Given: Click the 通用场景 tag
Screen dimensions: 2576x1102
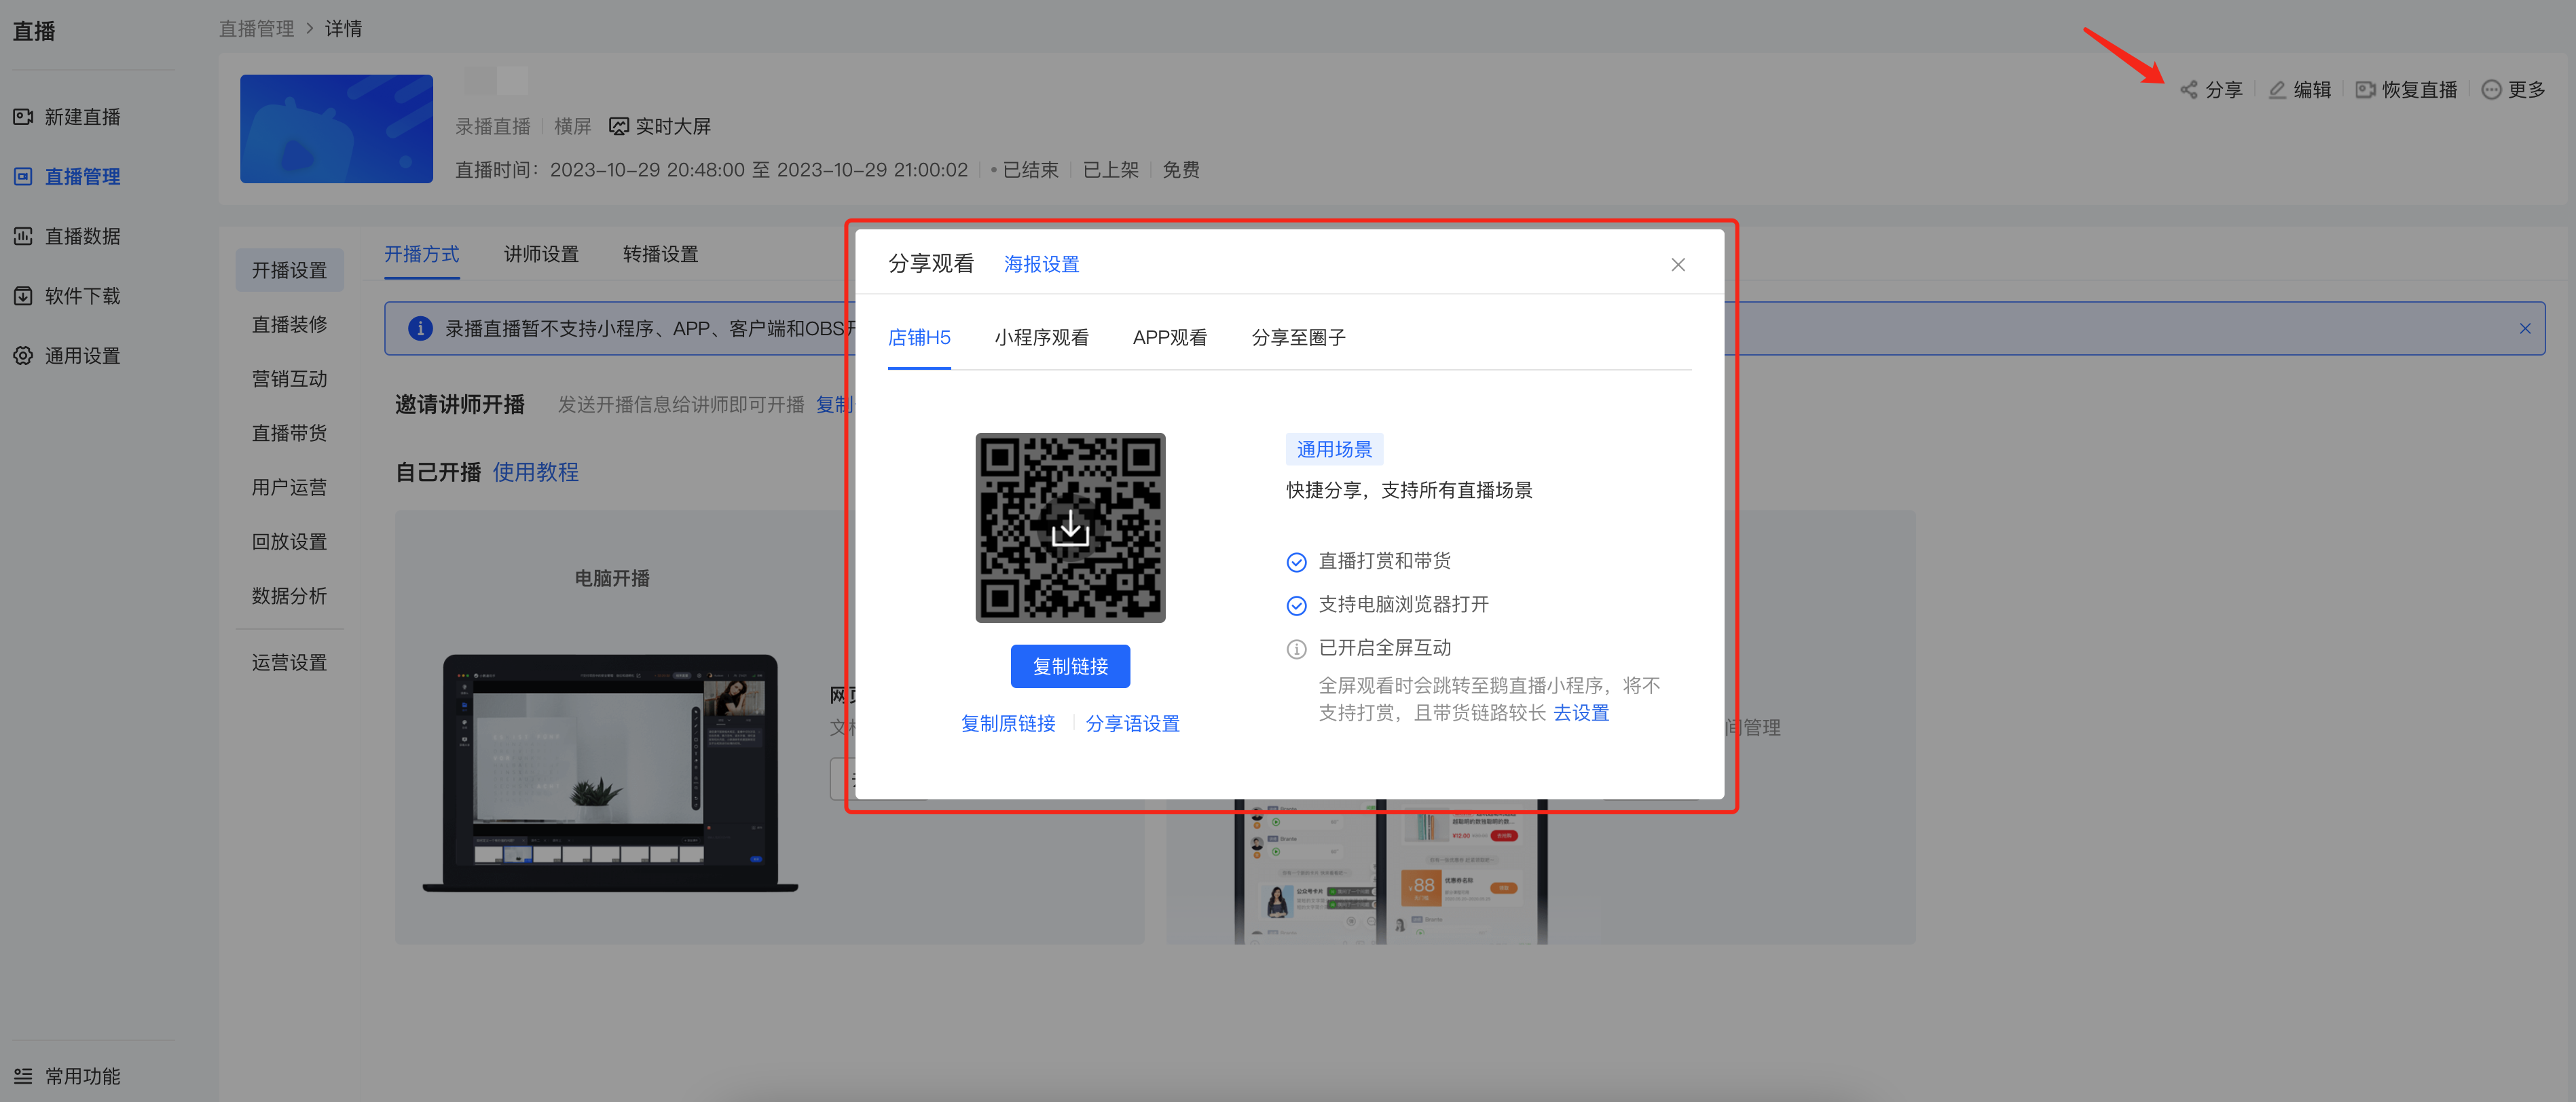Looking at the screenshot, I should click(x=1334, y=450).
